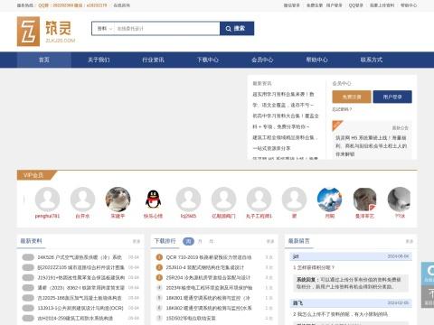
Task: Click 在线咨询 in top bar
Action: (x=122, y=5)
